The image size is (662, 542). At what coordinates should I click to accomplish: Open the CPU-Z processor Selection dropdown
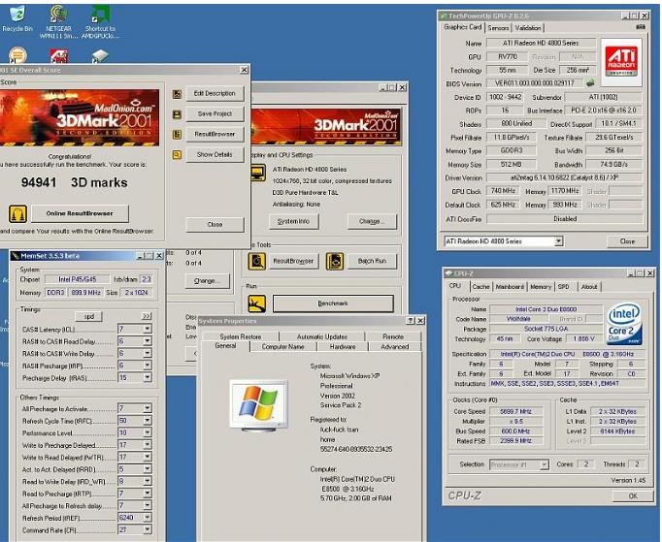pyautogui.click(x=545, y=464)
